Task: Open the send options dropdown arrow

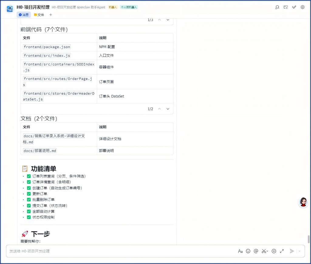Action: point(299,251)
